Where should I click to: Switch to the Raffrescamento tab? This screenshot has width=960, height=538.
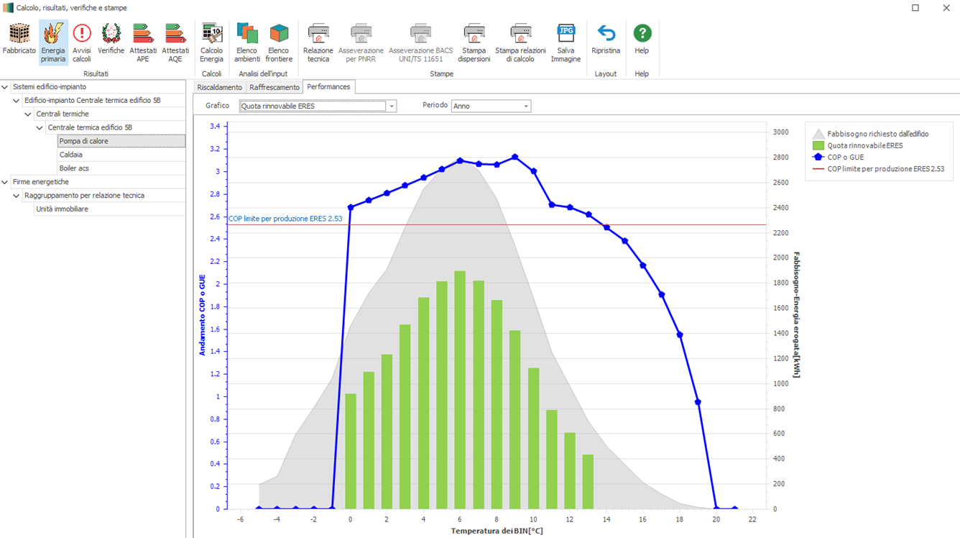coord(274,87)
